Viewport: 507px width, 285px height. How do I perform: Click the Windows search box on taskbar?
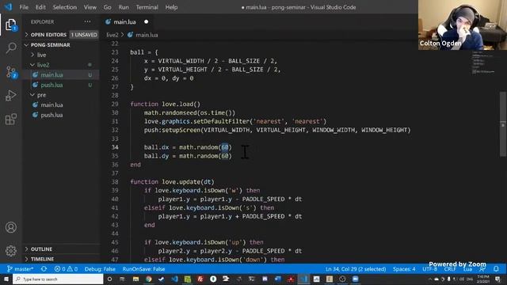point(58,279)
